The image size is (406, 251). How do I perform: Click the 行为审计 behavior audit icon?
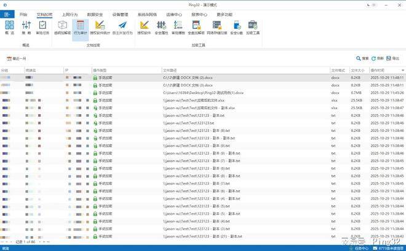point(81,28)
